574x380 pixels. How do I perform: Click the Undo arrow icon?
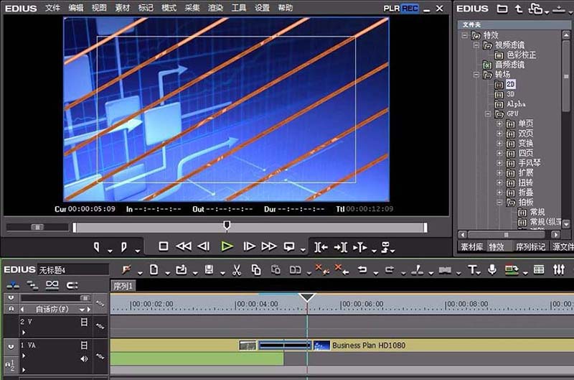(362, 270)
